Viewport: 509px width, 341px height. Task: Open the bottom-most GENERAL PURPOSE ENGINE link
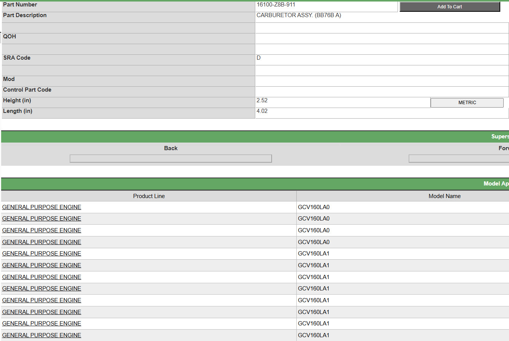coord(42,335)
